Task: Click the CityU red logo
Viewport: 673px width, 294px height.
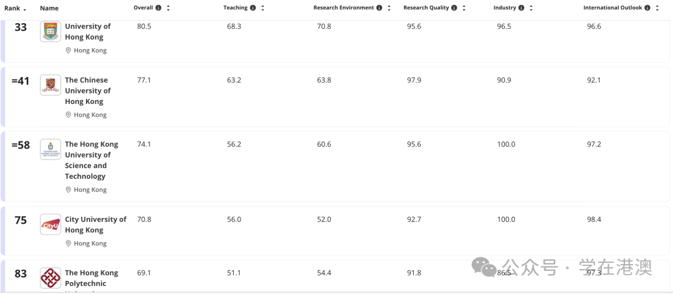Action: (x=50, y=225)
